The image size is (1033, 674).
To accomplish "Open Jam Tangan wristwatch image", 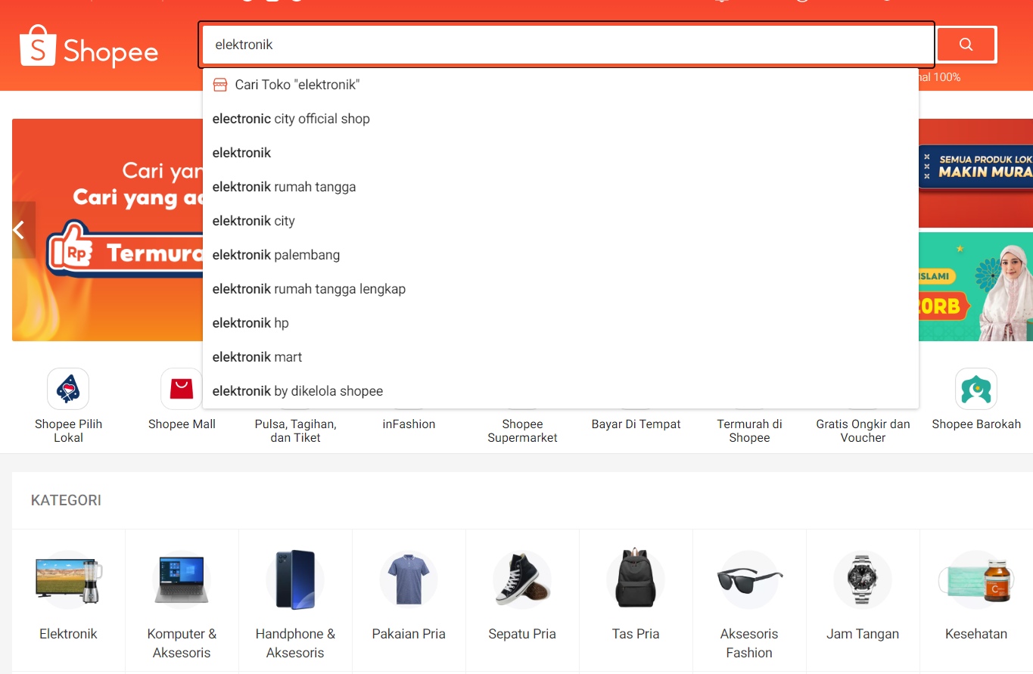I will point(863,580).
